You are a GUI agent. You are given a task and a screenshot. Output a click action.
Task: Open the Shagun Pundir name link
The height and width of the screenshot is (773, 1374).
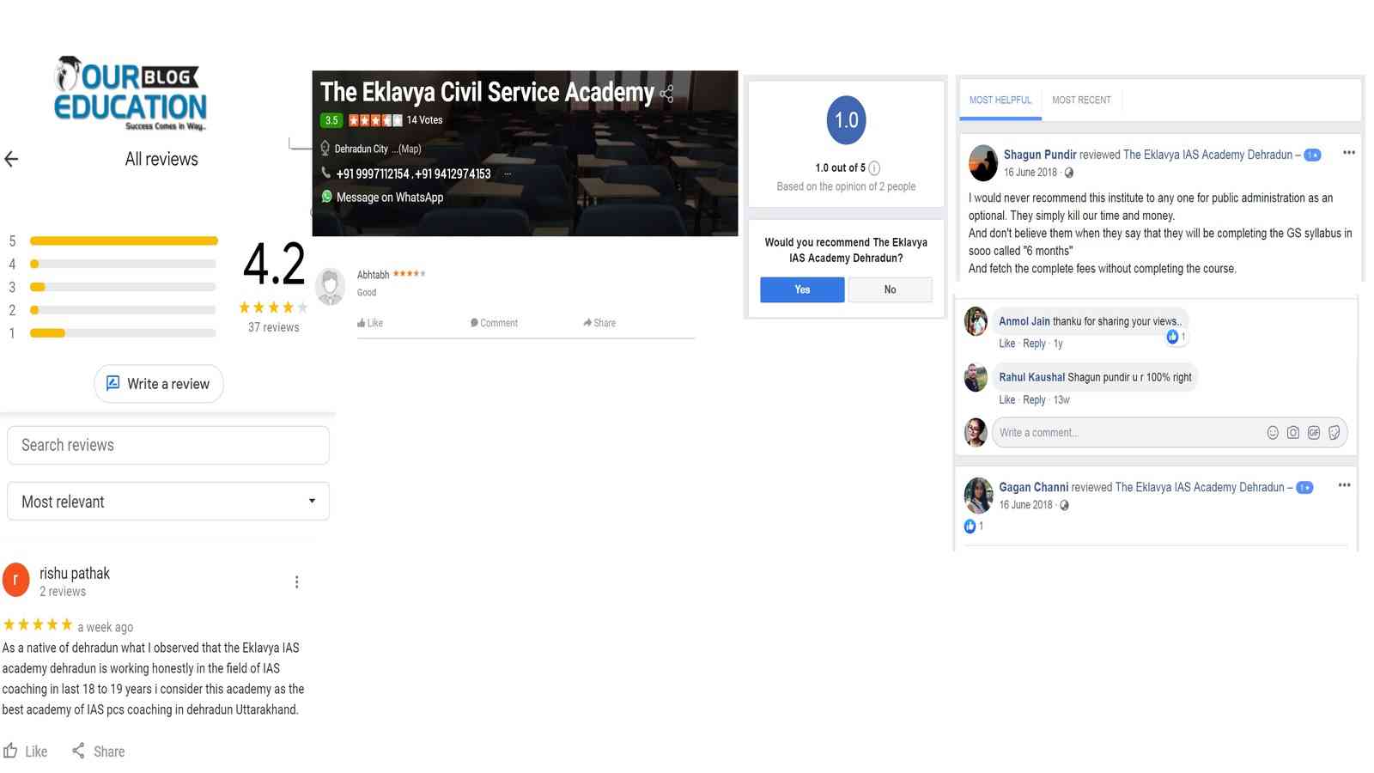[x=1040, y=155]
